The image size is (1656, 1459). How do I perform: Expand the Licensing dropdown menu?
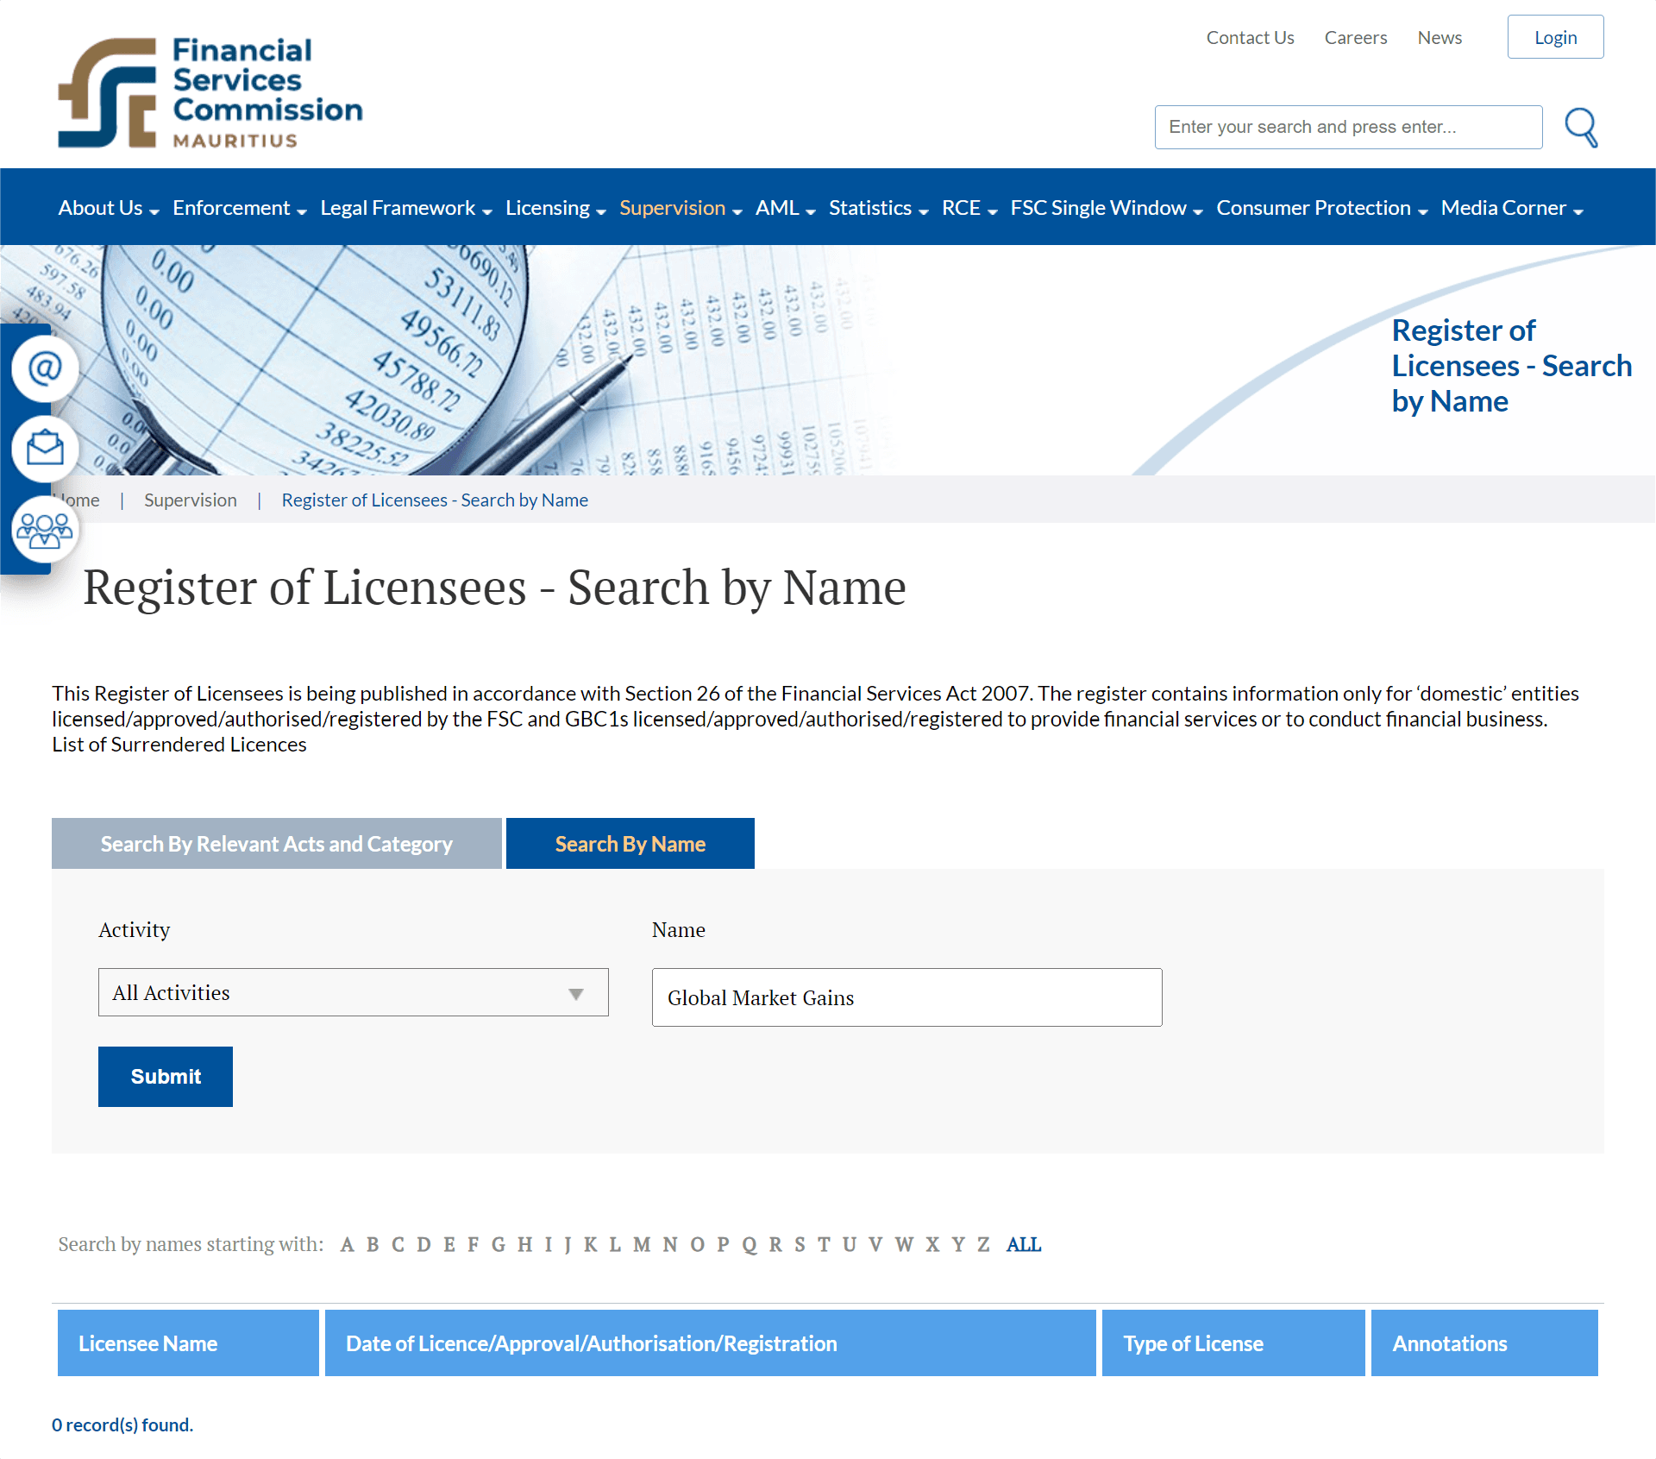click(556, 207)
